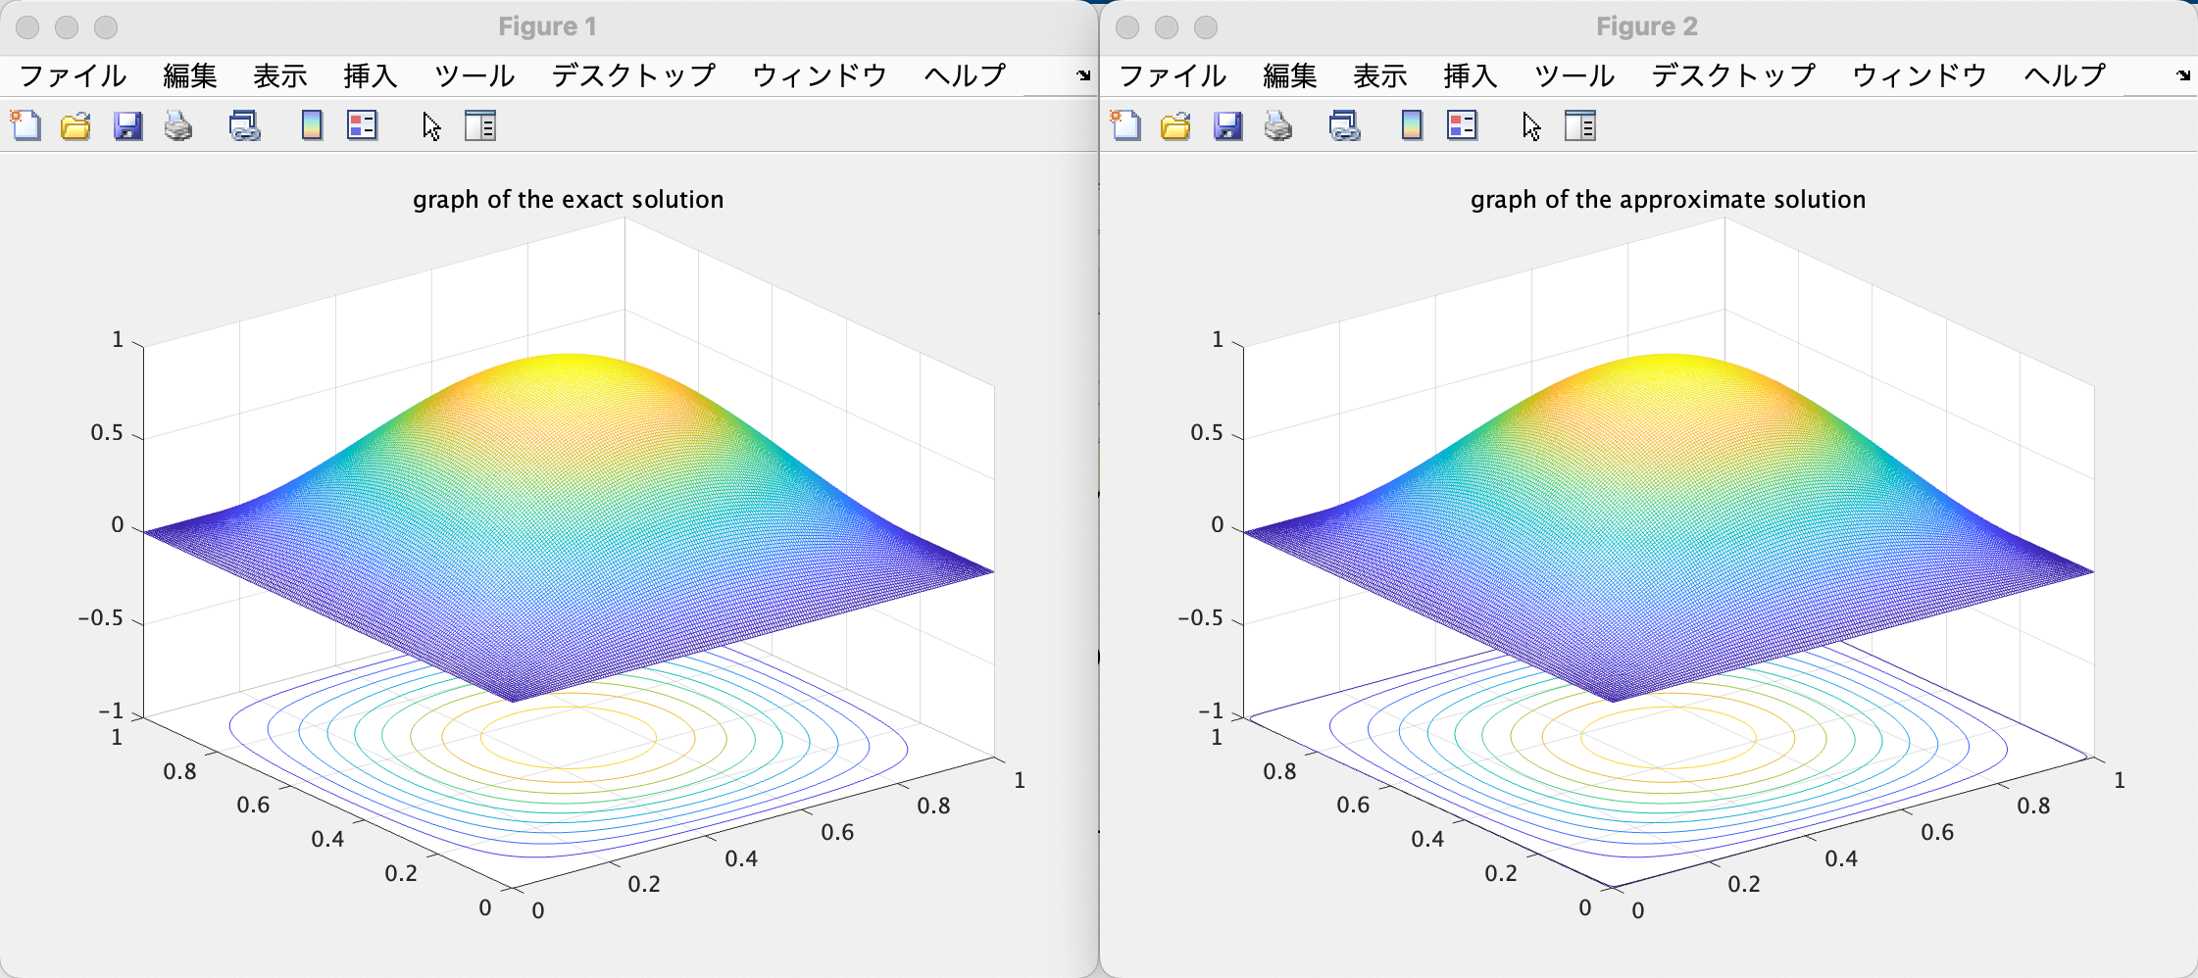
Task: Open ファイル menu in Figure 2
Action: 1173,75
